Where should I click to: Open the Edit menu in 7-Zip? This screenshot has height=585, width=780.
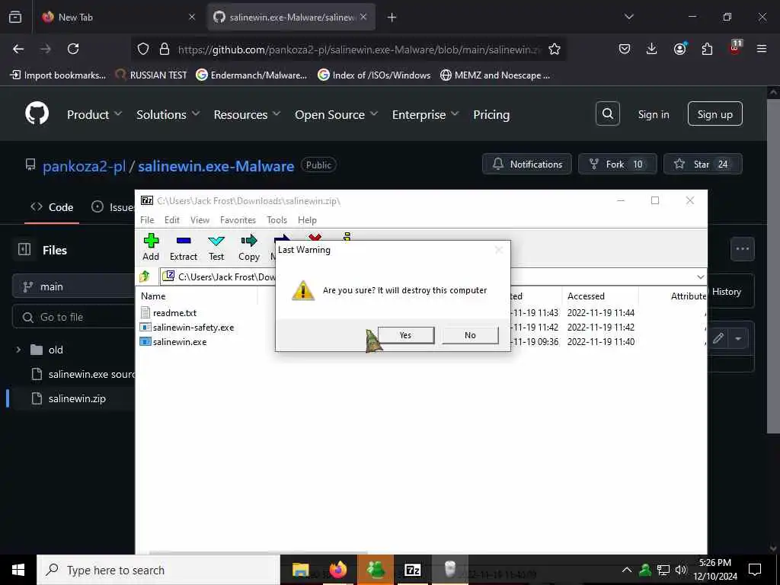click(172, 220)
